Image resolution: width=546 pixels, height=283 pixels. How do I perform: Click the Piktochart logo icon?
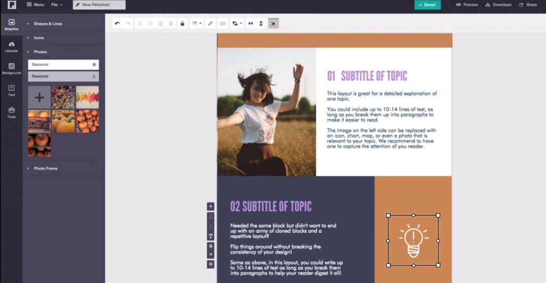[12, 4]
